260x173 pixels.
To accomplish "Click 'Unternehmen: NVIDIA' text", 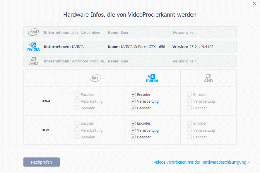I will click(x=64, y=47).
